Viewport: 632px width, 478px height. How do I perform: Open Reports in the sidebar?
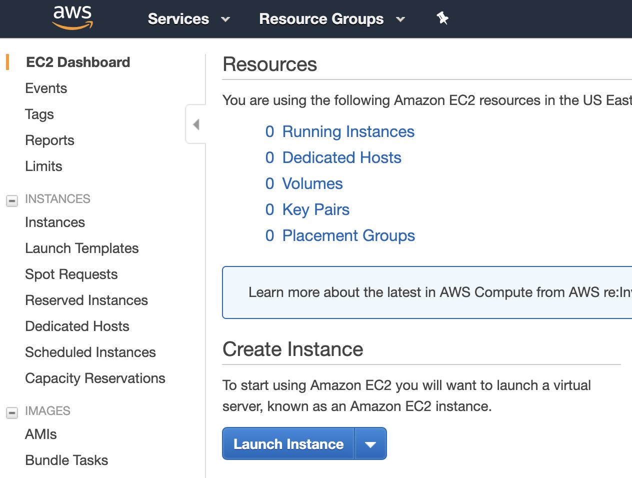(x=49, y=140)
